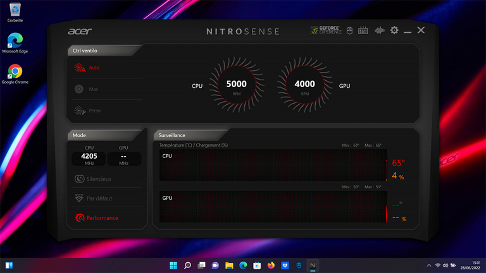
Task: Open Widgets button at taskbar left
Action: (9, 265)
